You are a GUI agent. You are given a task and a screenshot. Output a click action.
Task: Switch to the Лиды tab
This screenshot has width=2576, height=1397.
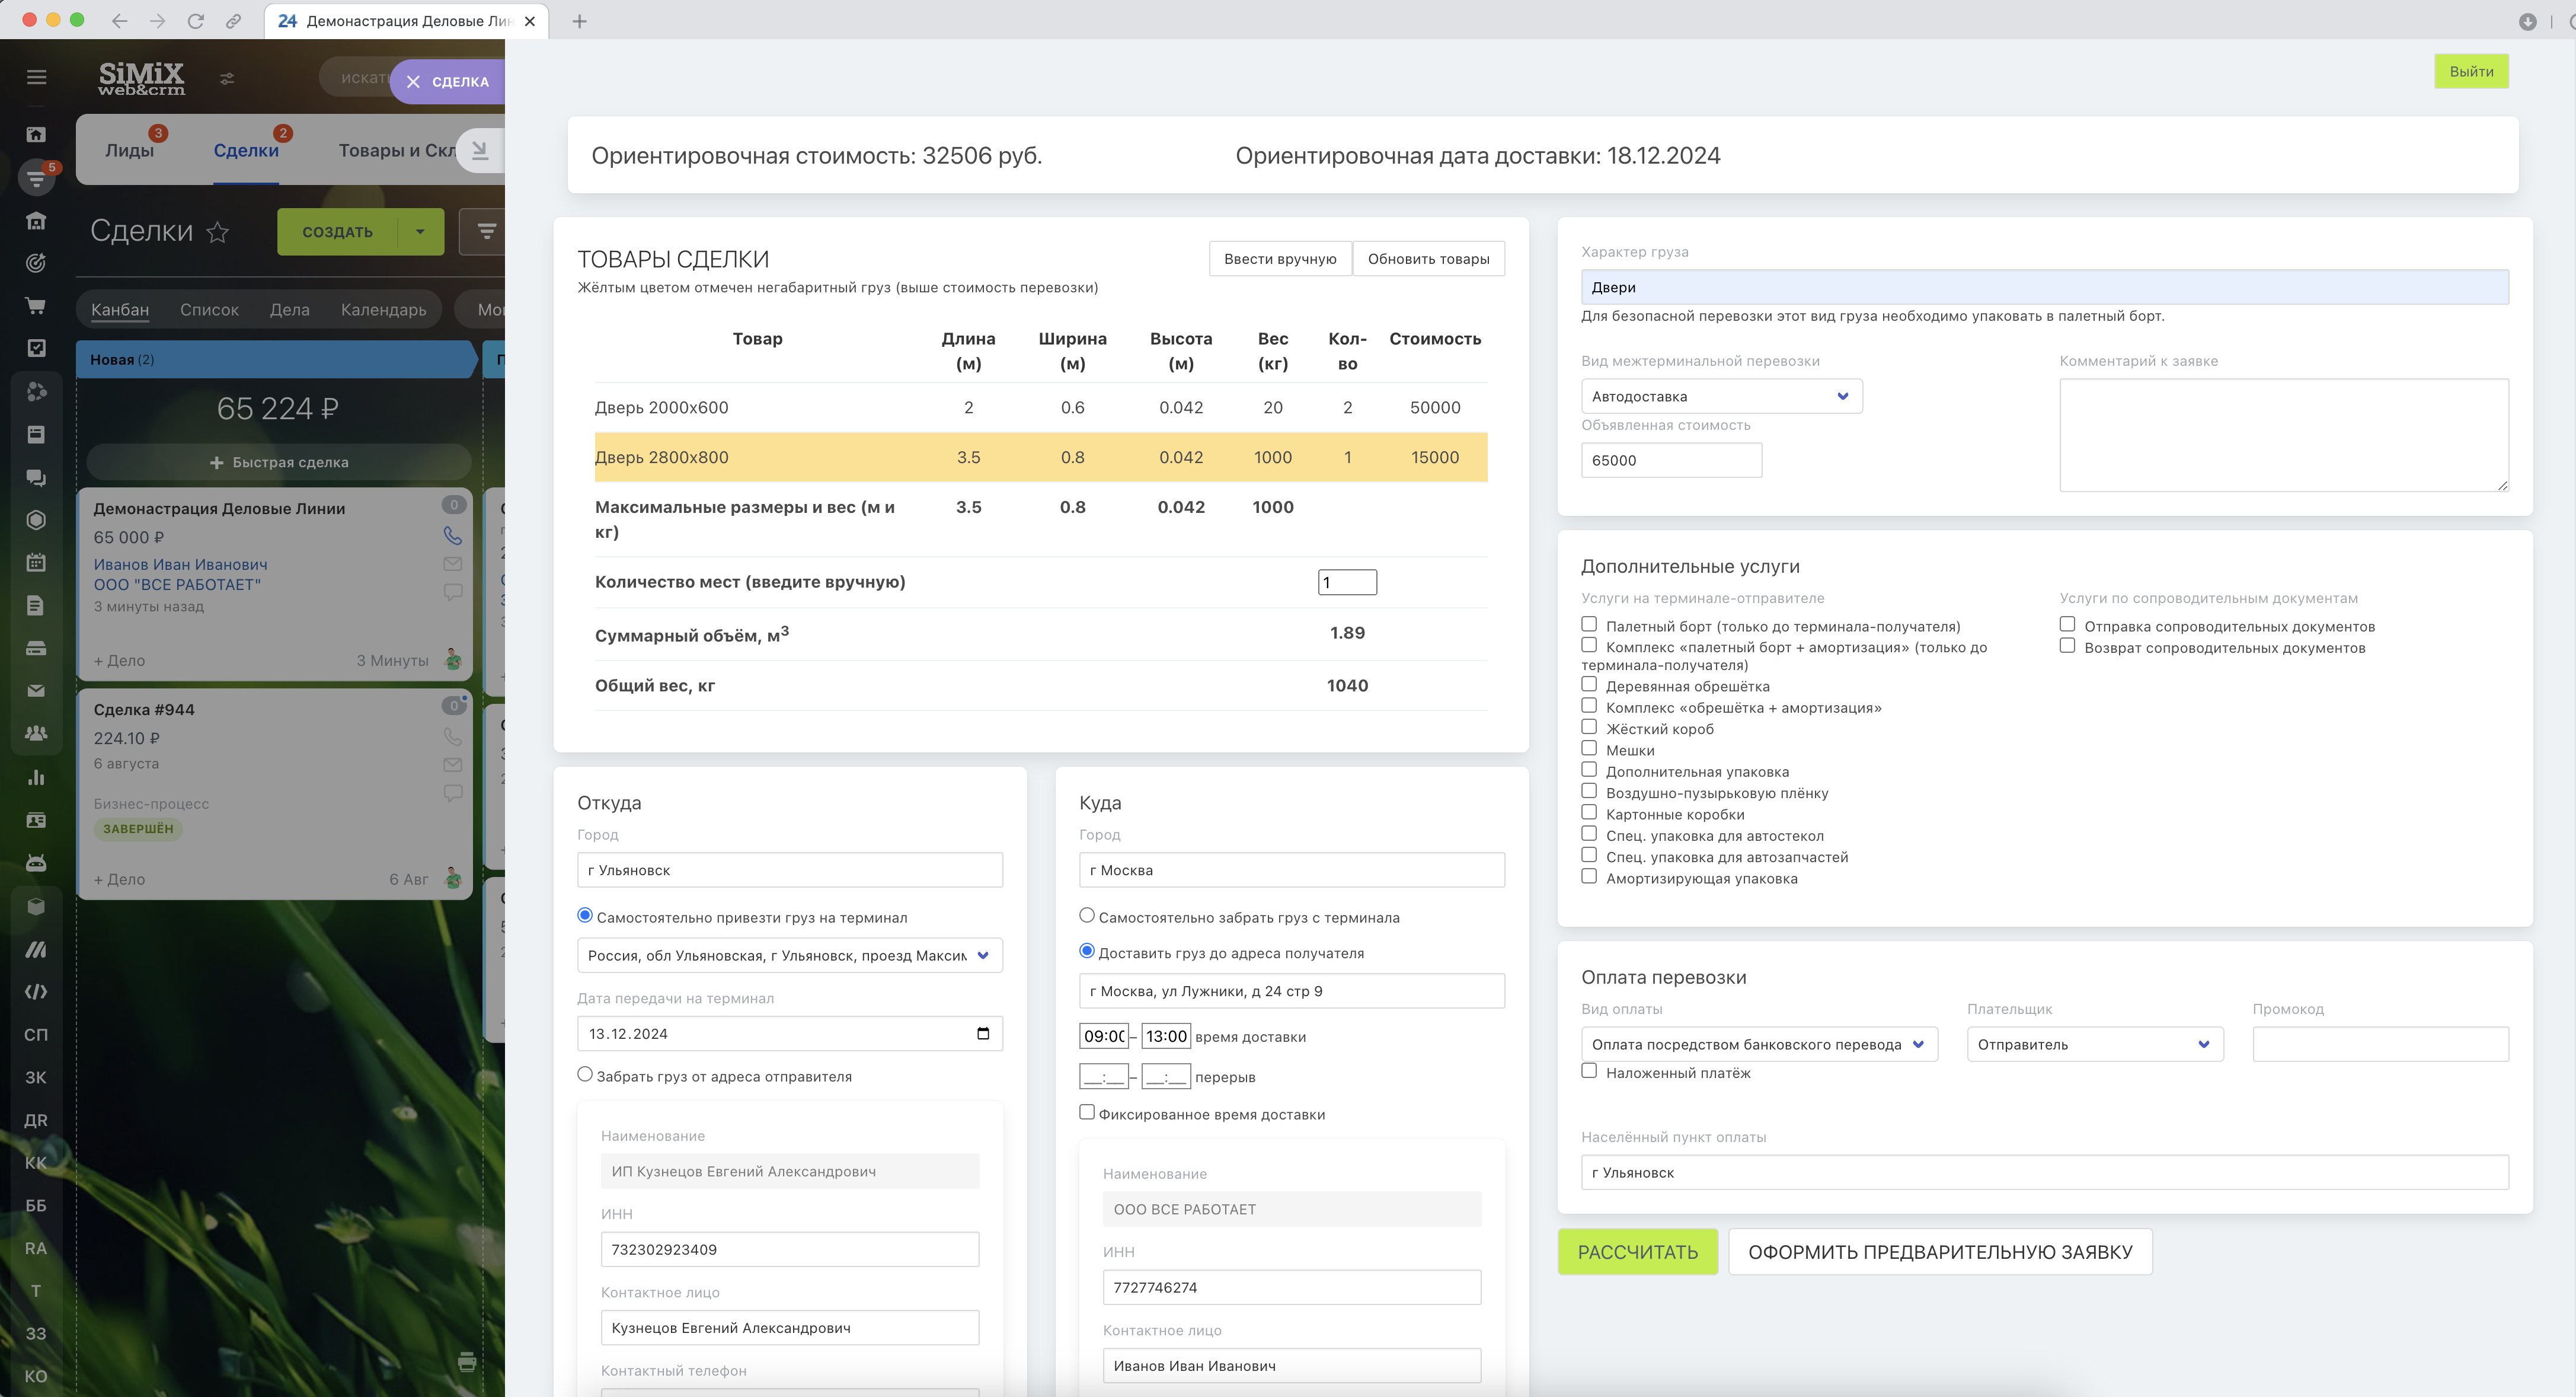(x=130, y=151)
